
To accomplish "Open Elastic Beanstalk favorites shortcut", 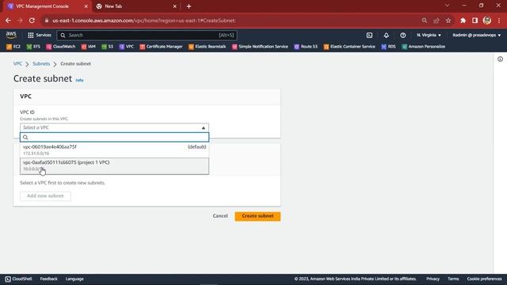I will tap(208, 47).
